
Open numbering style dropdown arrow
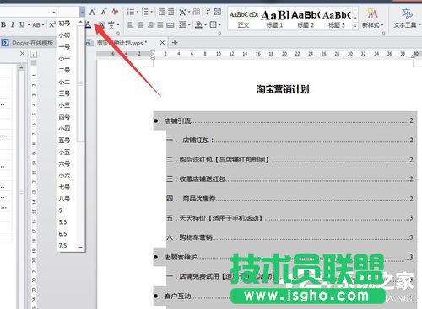pyautogui.click(x=152, y=12)
